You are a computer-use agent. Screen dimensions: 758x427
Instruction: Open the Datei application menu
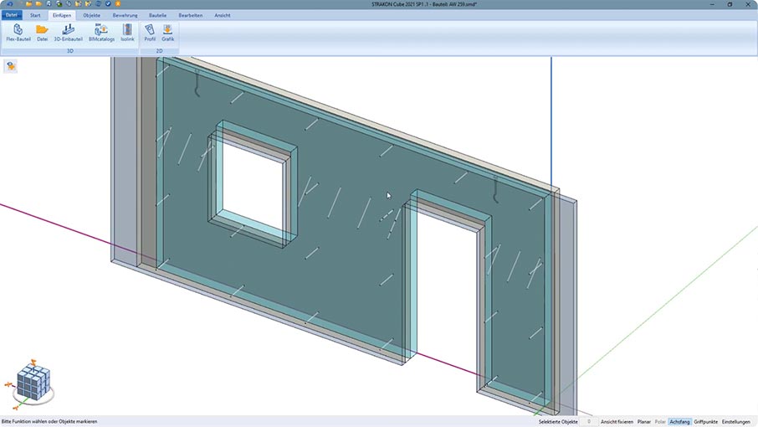point(12,15)
